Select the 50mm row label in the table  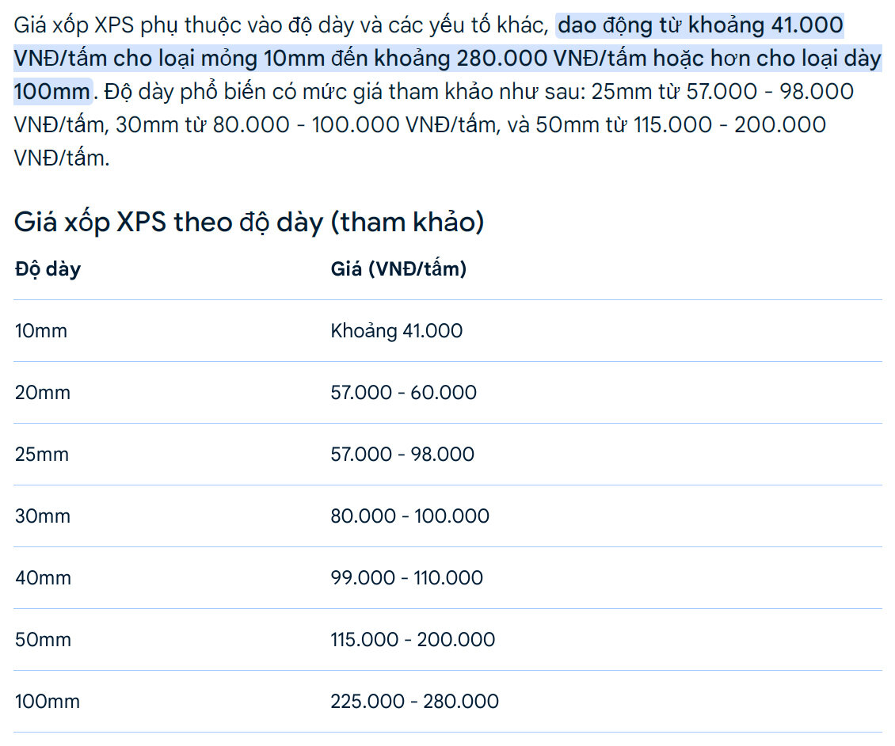point(43,640)
